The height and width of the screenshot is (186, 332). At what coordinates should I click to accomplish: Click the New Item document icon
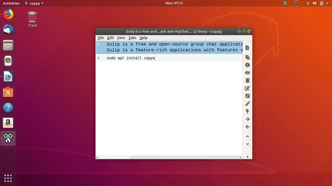click(x=247, y=48)
